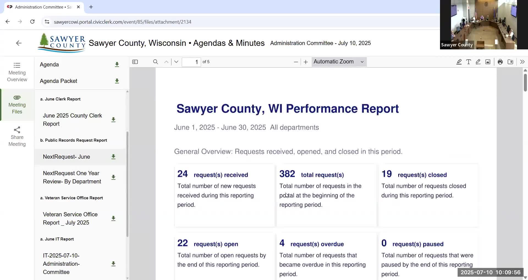Screen dimensions: 528x280
Task: Download NextRequest One Year Review file
Action: tap(113, 177)
